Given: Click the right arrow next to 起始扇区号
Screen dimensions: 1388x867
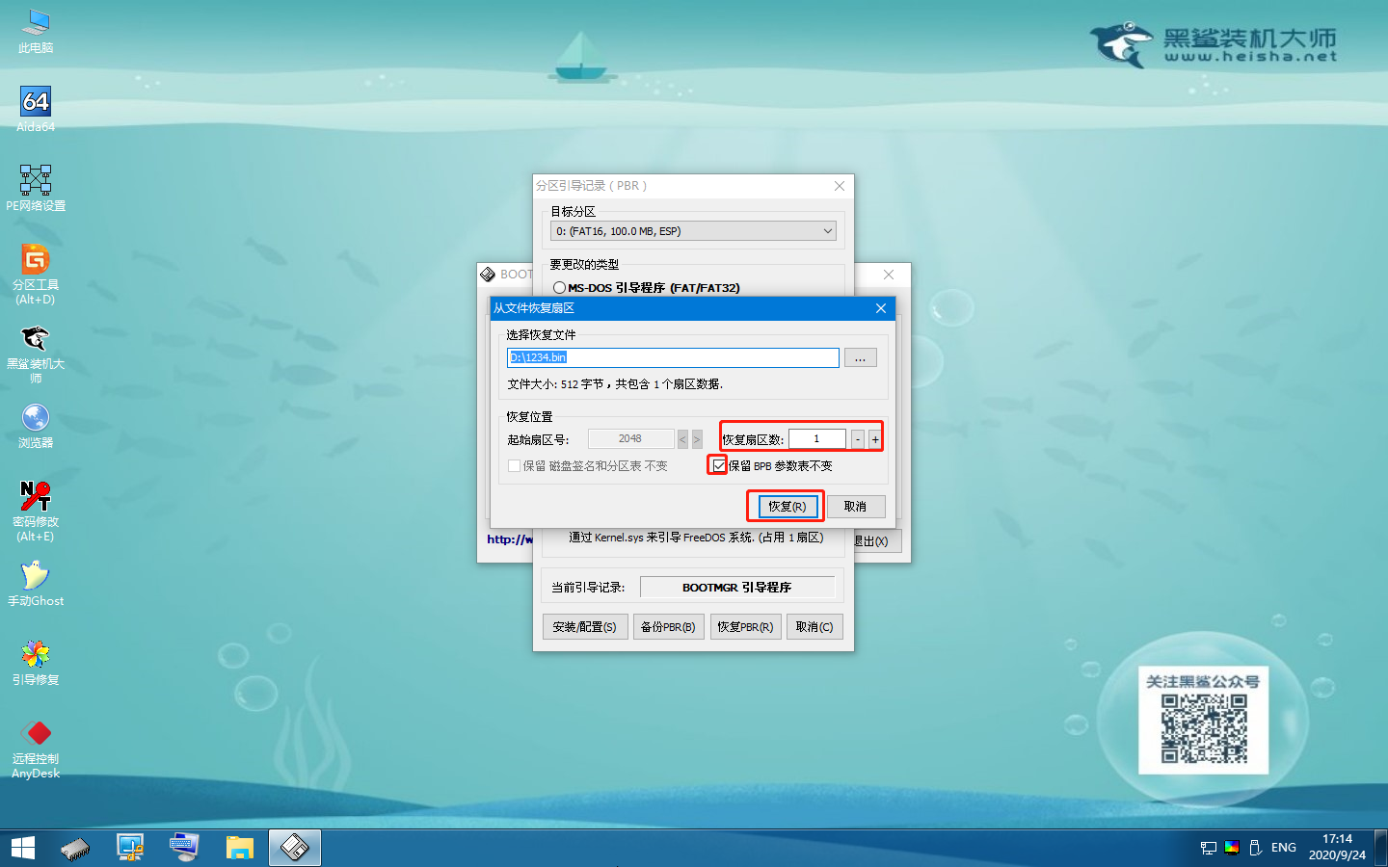Looking at the screenshot, I should point(697,438).
